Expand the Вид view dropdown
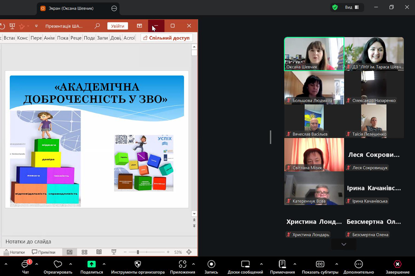This screenshot has height=276, width=415. 352,7
